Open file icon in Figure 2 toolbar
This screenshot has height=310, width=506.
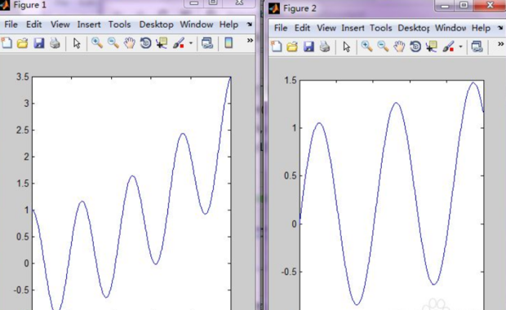292,46
